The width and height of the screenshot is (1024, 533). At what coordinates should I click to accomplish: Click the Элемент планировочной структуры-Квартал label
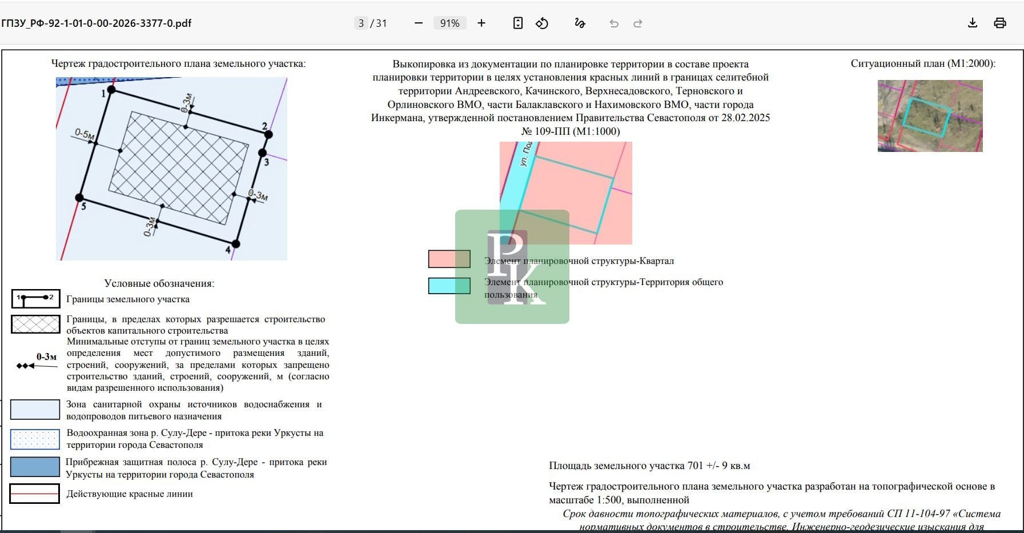coord(579,261)
